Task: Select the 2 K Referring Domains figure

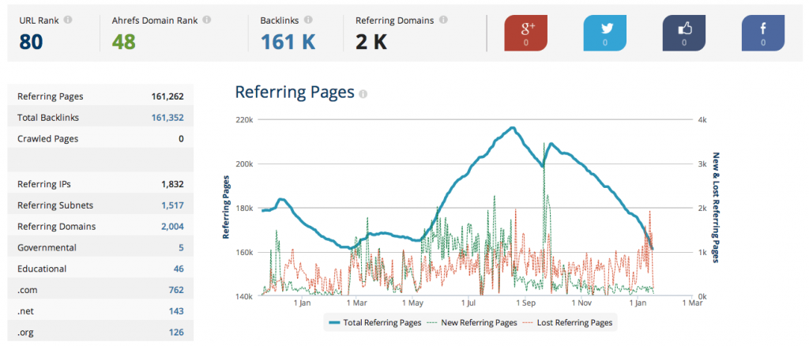Action: [x=371, y=43]
